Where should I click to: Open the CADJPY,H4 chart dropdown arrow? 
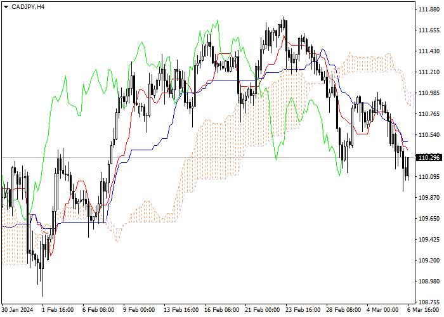(6, 7)
